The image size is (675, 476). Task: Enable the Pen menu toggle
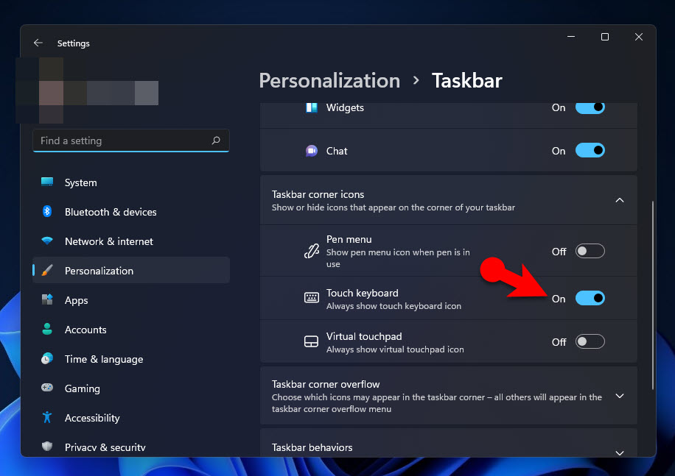point(590,251)
